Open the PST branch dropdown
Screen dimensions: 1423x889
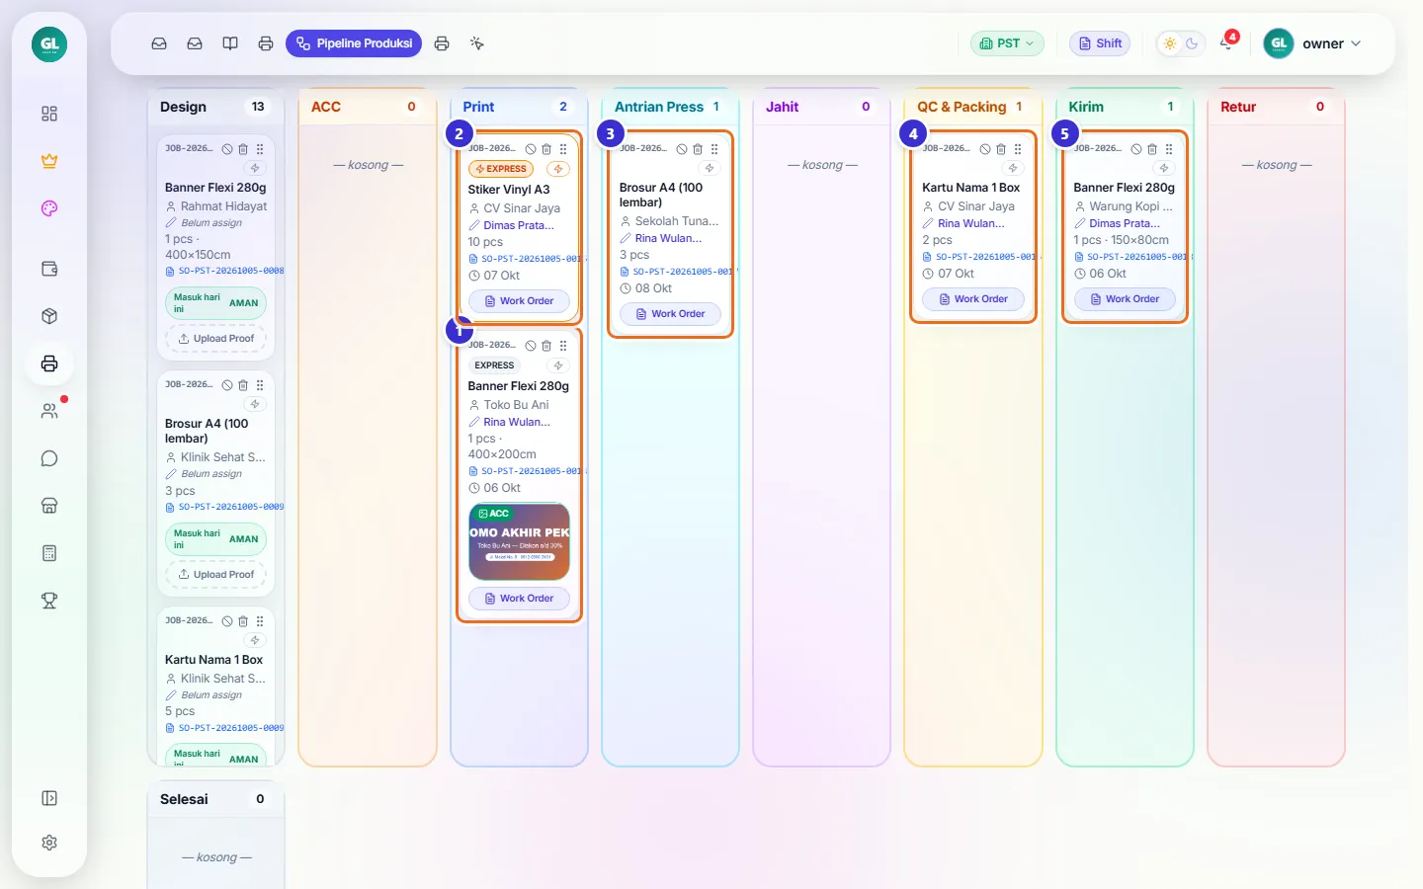[1007, 43]
